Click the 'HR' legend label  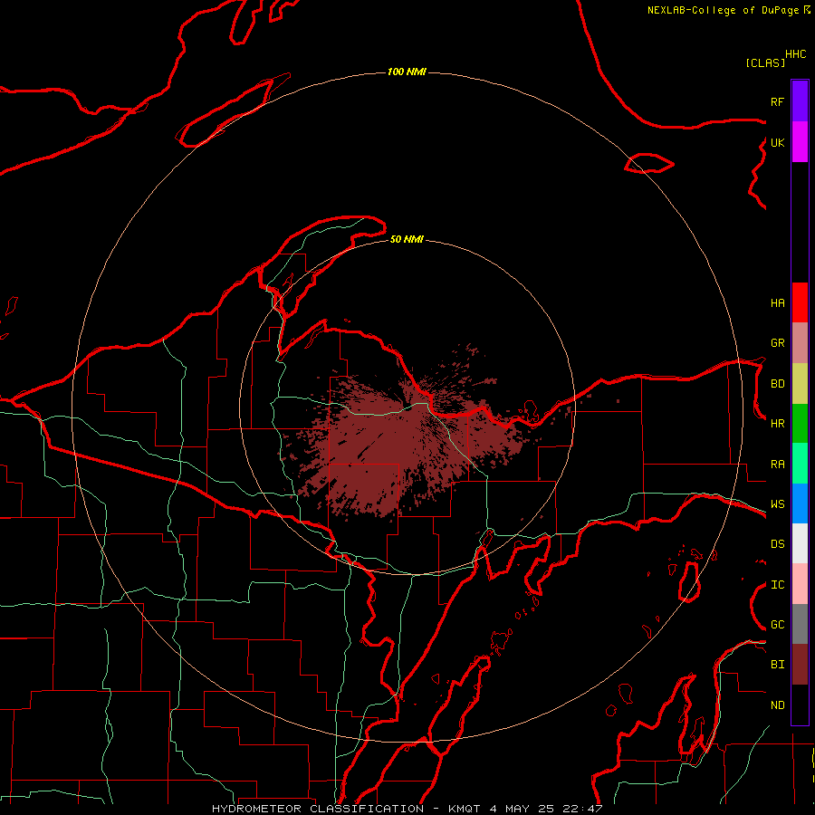tap(777, 424)
